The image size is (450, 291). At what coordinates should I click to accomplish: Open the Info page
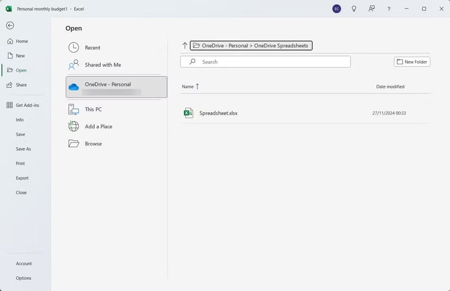(20, 120)
